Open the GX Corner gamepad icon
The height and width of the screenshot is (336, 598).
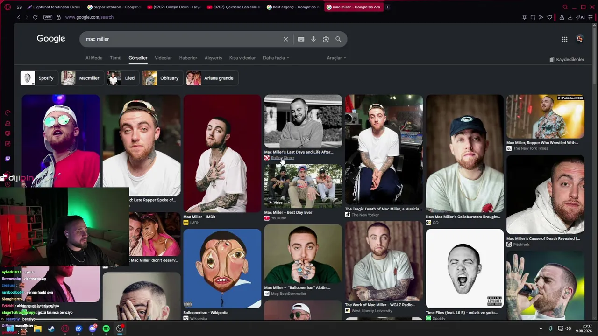coord(19,7)
